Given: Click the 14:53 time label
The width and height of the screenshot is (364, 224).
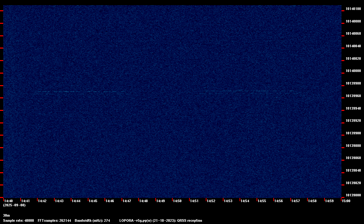Looking at the screenshot, I should tap(228, 201).
